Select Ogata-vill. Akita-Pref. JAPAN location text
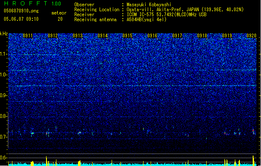Screen dimensions: 261x166 [185, 10]
